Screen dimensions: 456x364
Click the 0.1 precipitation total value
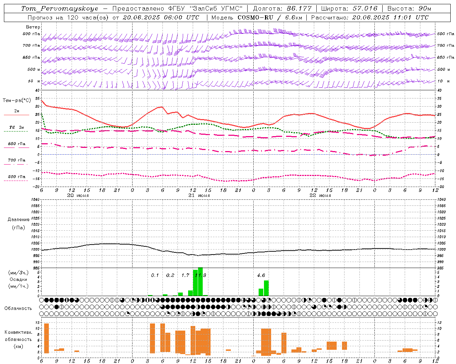155,275
